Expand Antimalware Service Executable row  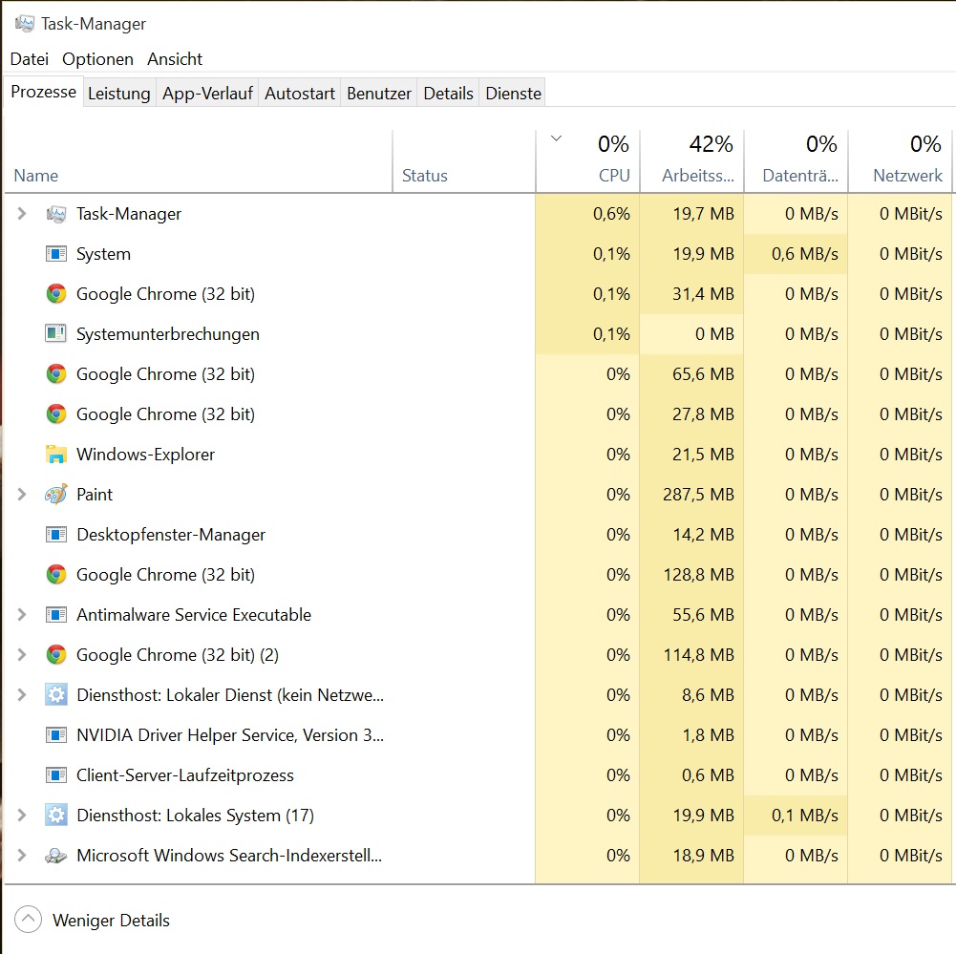22,614
